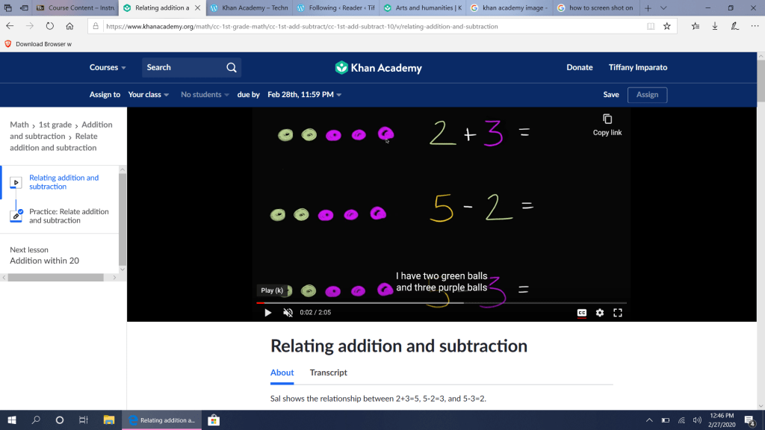Open the Your class dropdown

(148, 95)
